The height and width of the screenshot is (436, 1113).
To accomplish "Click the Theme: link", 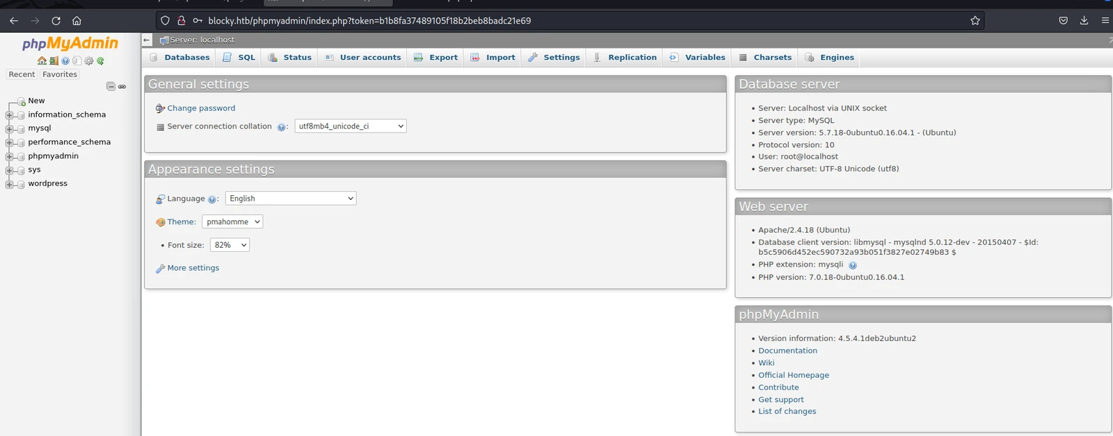I will pos(182,222).
